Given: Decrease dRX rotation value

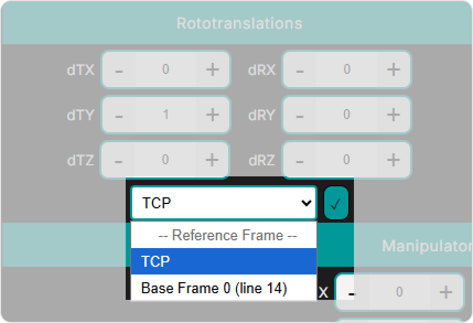Looking at the screenshot, I should point(300,70).
